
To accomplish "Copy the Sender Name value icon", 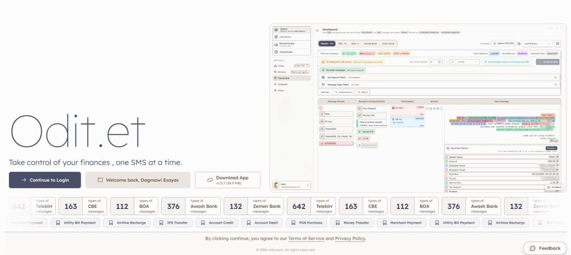I will pyautogui.click(x=557, y=157).
